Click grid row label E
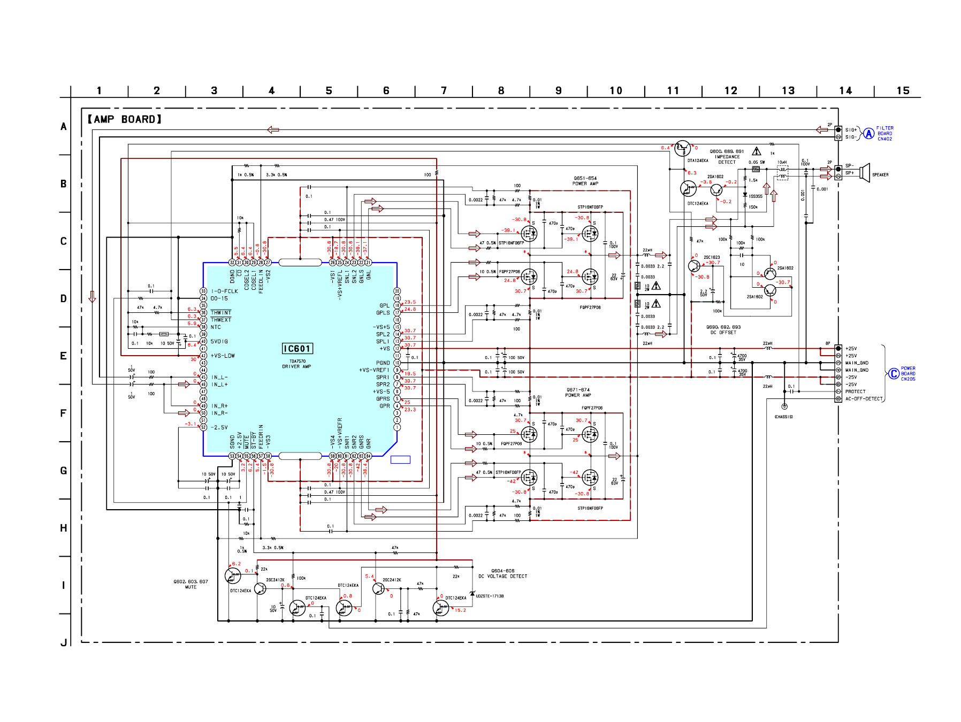Screen dimensions: 961x722 [x=64, y=356]
